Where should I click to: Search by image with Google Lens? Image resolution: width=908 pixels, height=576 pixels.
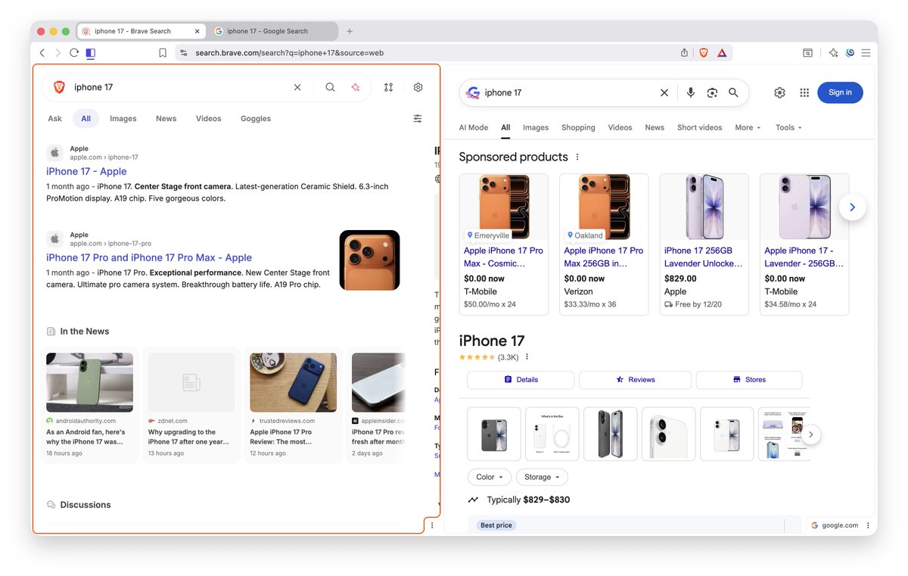[712, 92]
